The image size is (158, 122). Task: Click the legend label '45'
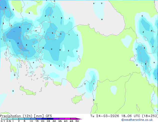coord(71,121)
